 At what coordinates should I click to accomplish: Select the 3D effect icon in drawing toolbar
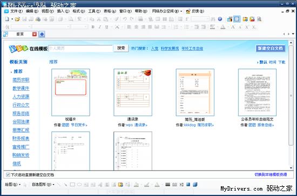click(195, 185)
